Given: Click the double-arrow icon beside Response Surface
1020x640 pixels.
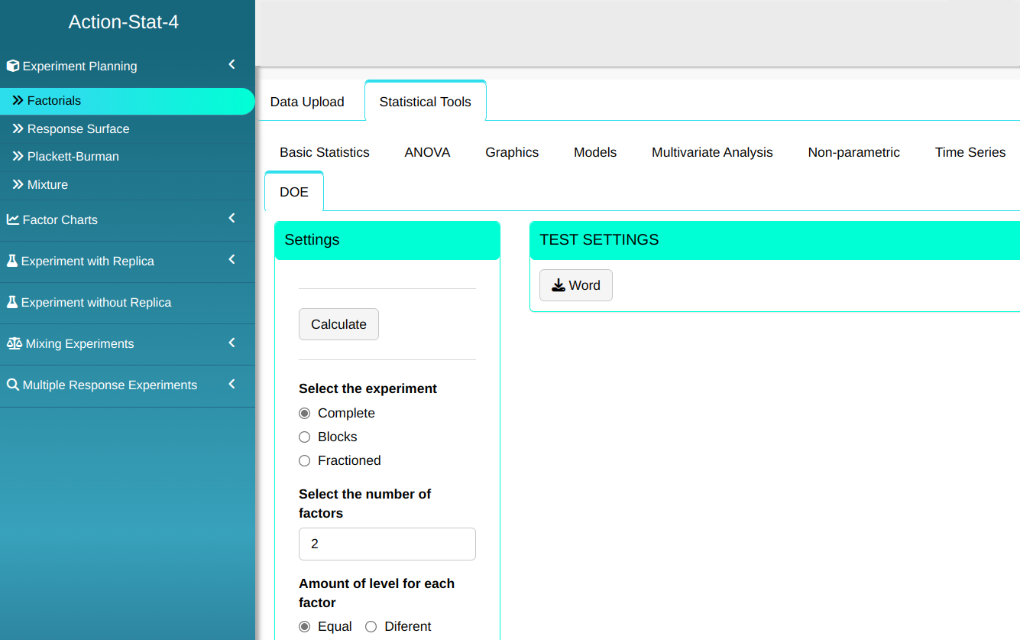Looking at the screenshot, I should [x=18, y=129].
